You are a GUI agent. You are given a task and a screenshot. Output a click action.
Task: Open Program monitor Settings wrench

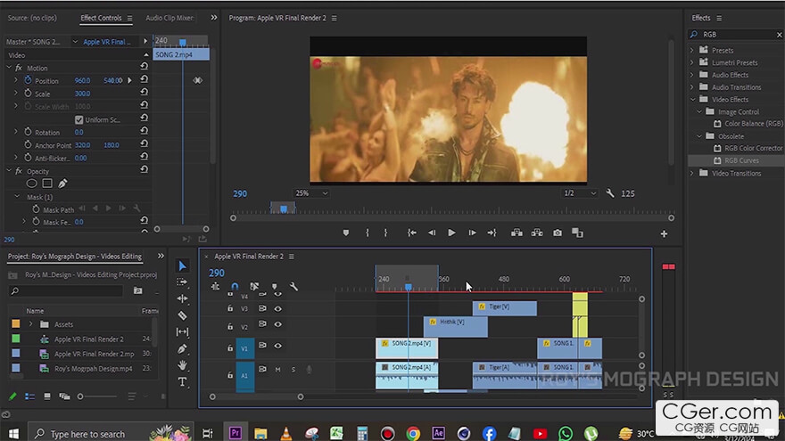point(610,193)
